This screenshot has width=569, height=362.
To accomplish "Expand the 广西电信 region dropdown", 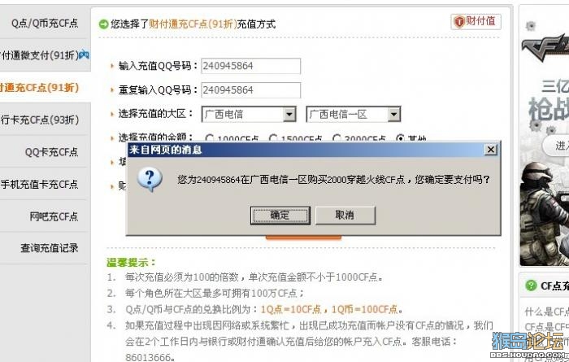I will tap(289, 115).
